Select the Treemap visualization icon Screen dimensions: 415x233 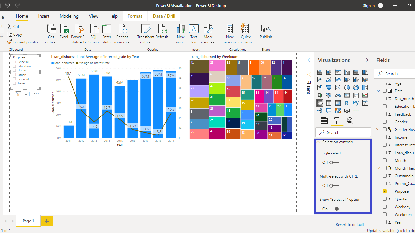(365, 88)
